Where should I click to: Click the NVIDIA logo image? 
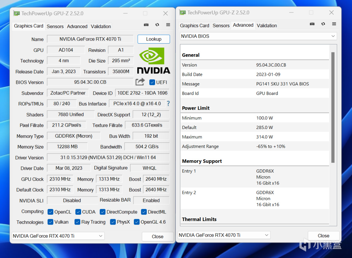pyautogui.click(x=154, y=61)
